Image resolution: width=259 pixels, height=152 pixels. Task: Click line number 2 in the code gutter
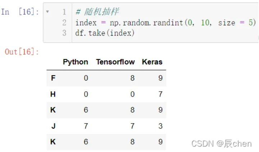pyautogui.click(x=65, y=23)
